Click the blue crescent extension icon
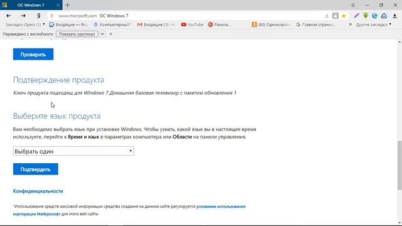Screen dimensions: 402x226 [375, 16]
